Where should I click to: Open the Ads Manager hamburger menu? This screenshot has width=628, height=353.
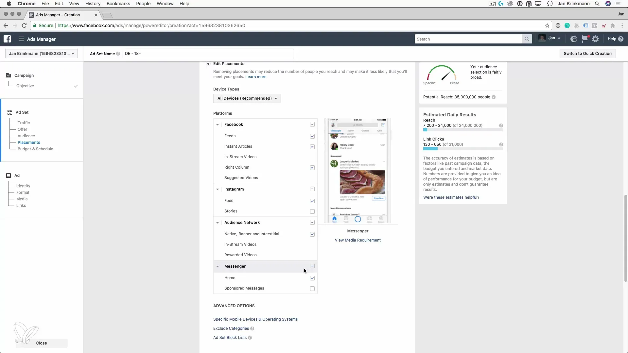[x=21, y=39]
